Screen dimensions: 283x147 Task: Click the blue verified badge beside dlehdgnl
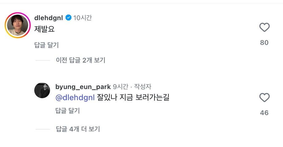tap(68, 18)
